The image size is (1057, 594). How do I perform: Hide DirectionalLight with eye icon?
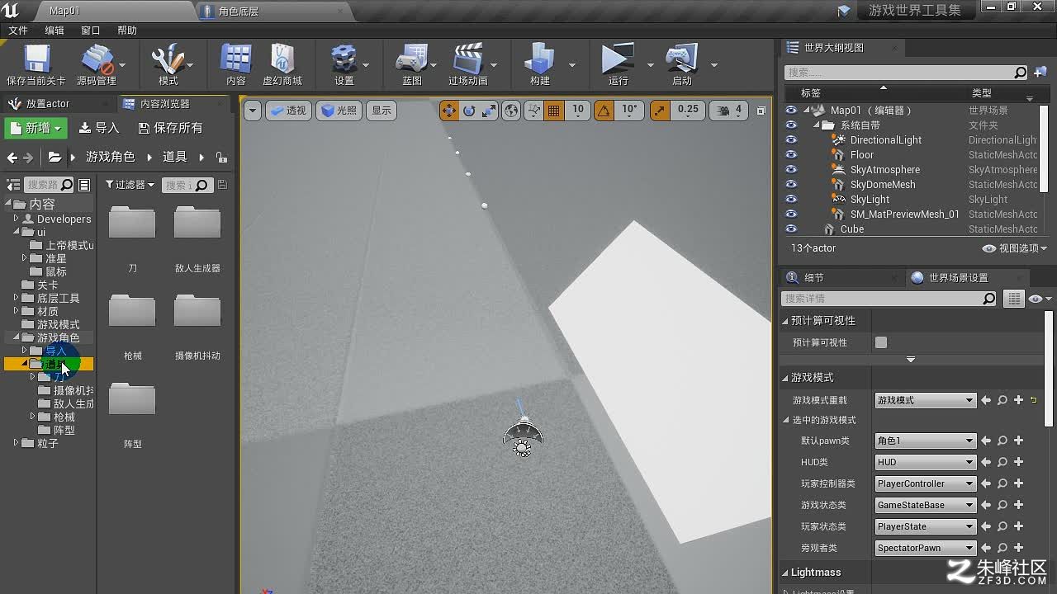click(x=791, y=140)
